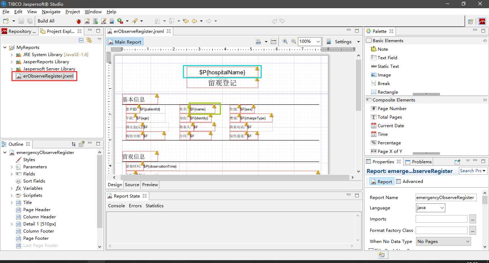
Task: Click the Build All button
Action: pyautogui.click(x=46, y=21)
